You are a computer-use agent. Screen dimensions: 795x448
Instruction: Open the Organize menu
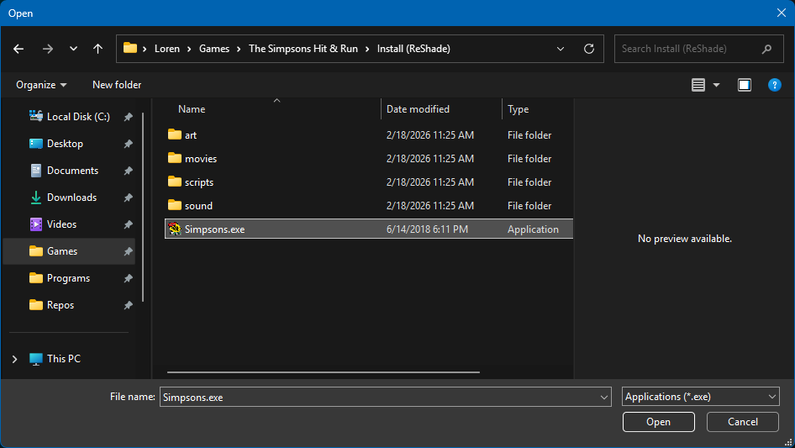coord(41,85)
